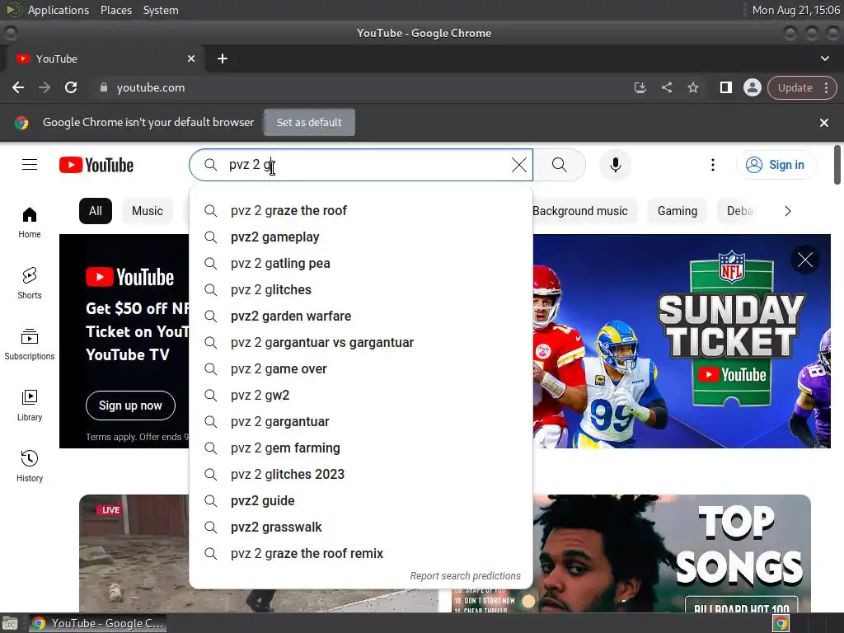
Task: Click the taskbar YouTube - Google Chrome button
Action: 97,623
